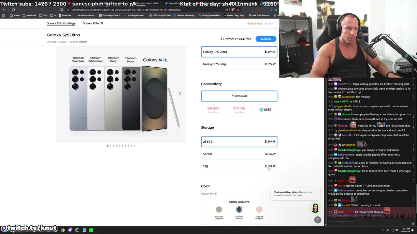417x234 pixels.
Task: Click the chat settings icon under the chat
Action: click(413, 224)
